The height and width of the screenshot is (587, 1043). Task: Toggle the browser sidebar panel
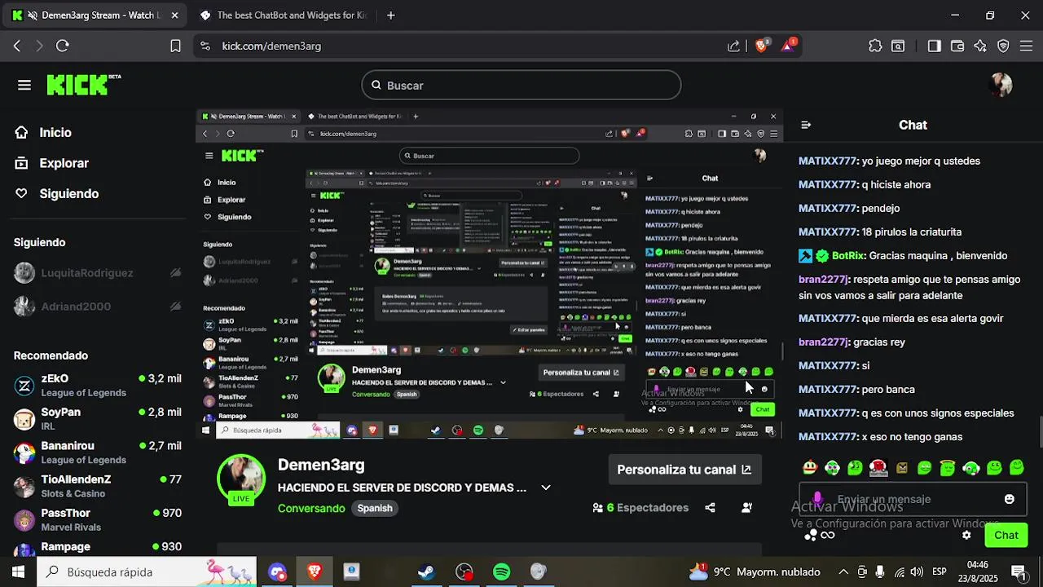coord(934,46)
